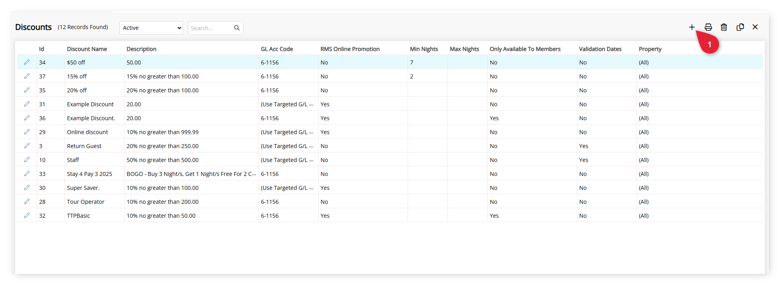Click Validation Dates 'Yes' in Return Guest row
The height and width of the screenshot is (285, 780).
[583, 146]
